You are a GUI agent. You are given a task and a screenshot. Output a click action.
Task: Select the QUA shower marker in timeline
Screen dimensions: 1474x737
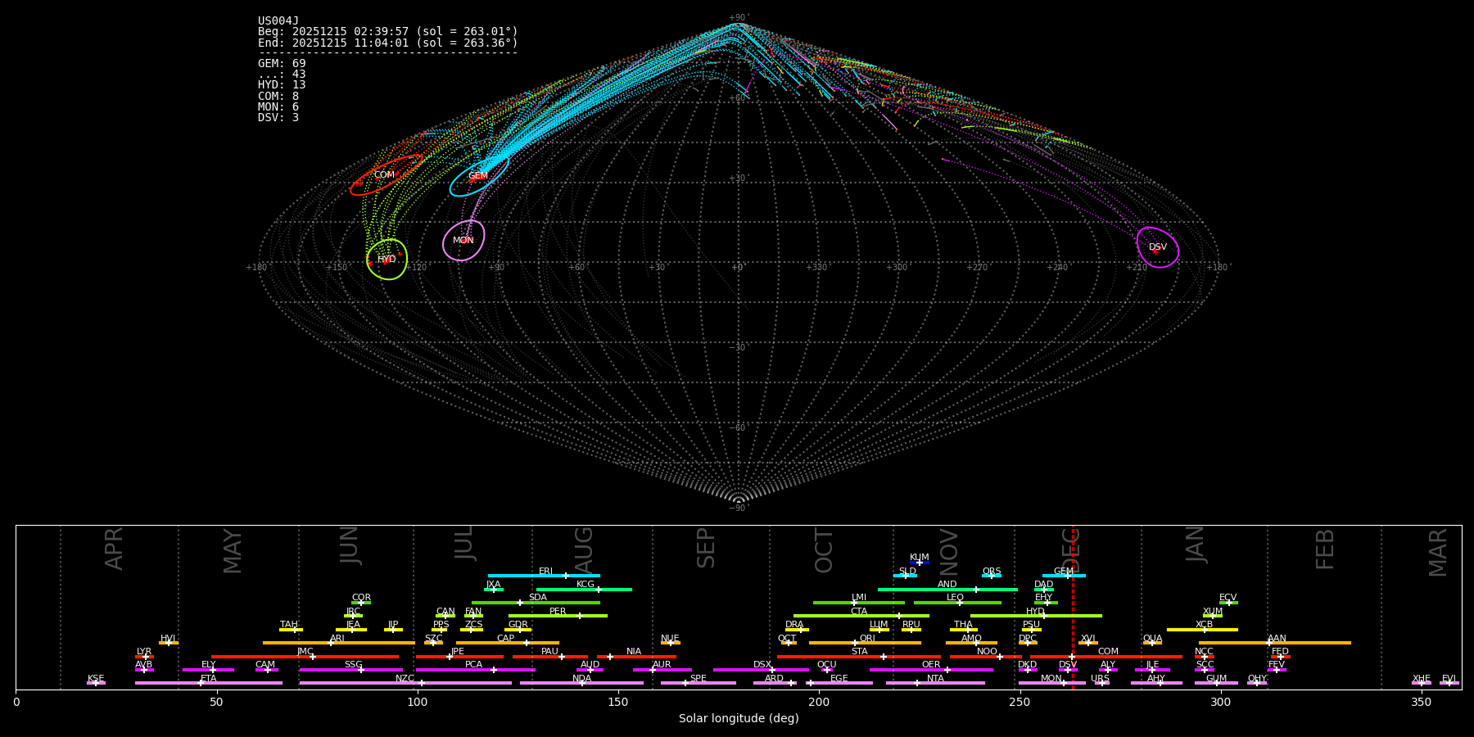point(1152,643)
